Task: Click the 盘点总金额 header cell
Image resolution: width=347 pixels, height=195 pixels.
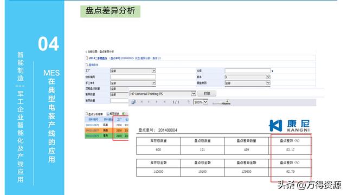Action: pyautogui.click(x=202, y=162)
